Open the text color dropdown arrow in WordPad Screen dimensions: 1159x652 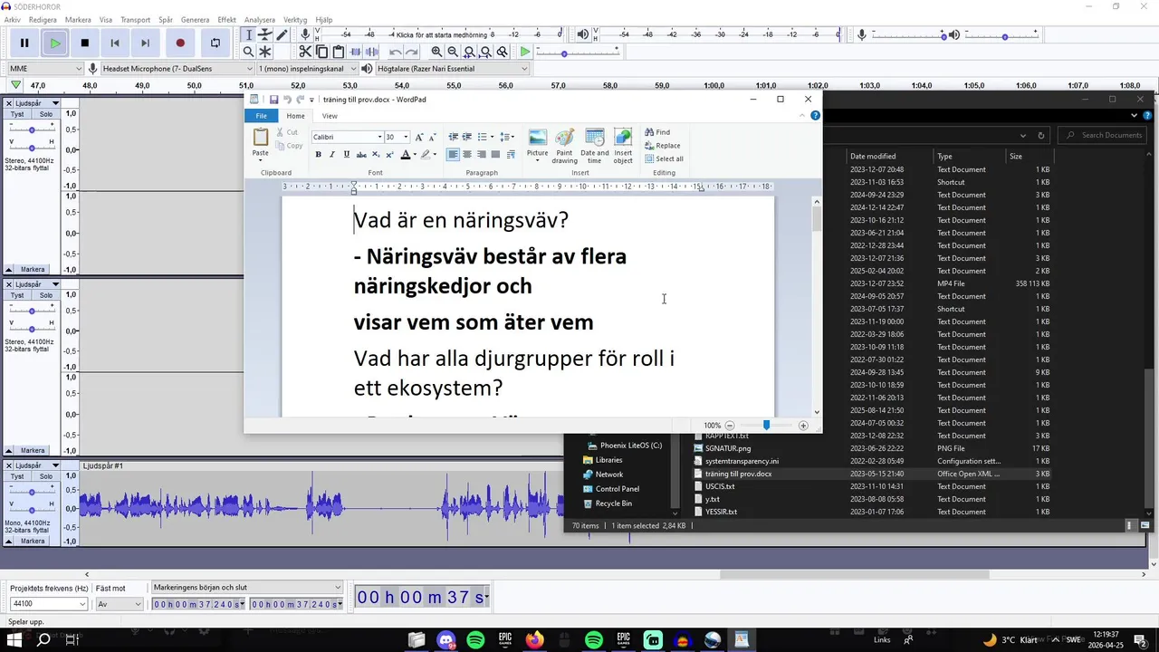(415, 155)
